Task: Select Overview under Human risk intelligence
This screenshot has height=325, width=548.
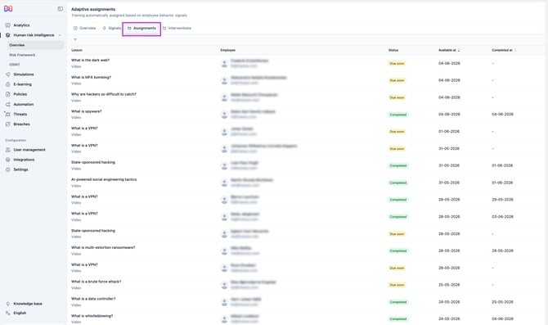Action: (17, 45)
